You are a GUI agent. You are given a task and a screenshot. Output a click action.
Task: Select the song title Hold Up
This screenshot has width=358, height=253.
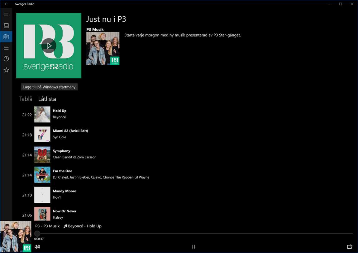click(60, 111)
